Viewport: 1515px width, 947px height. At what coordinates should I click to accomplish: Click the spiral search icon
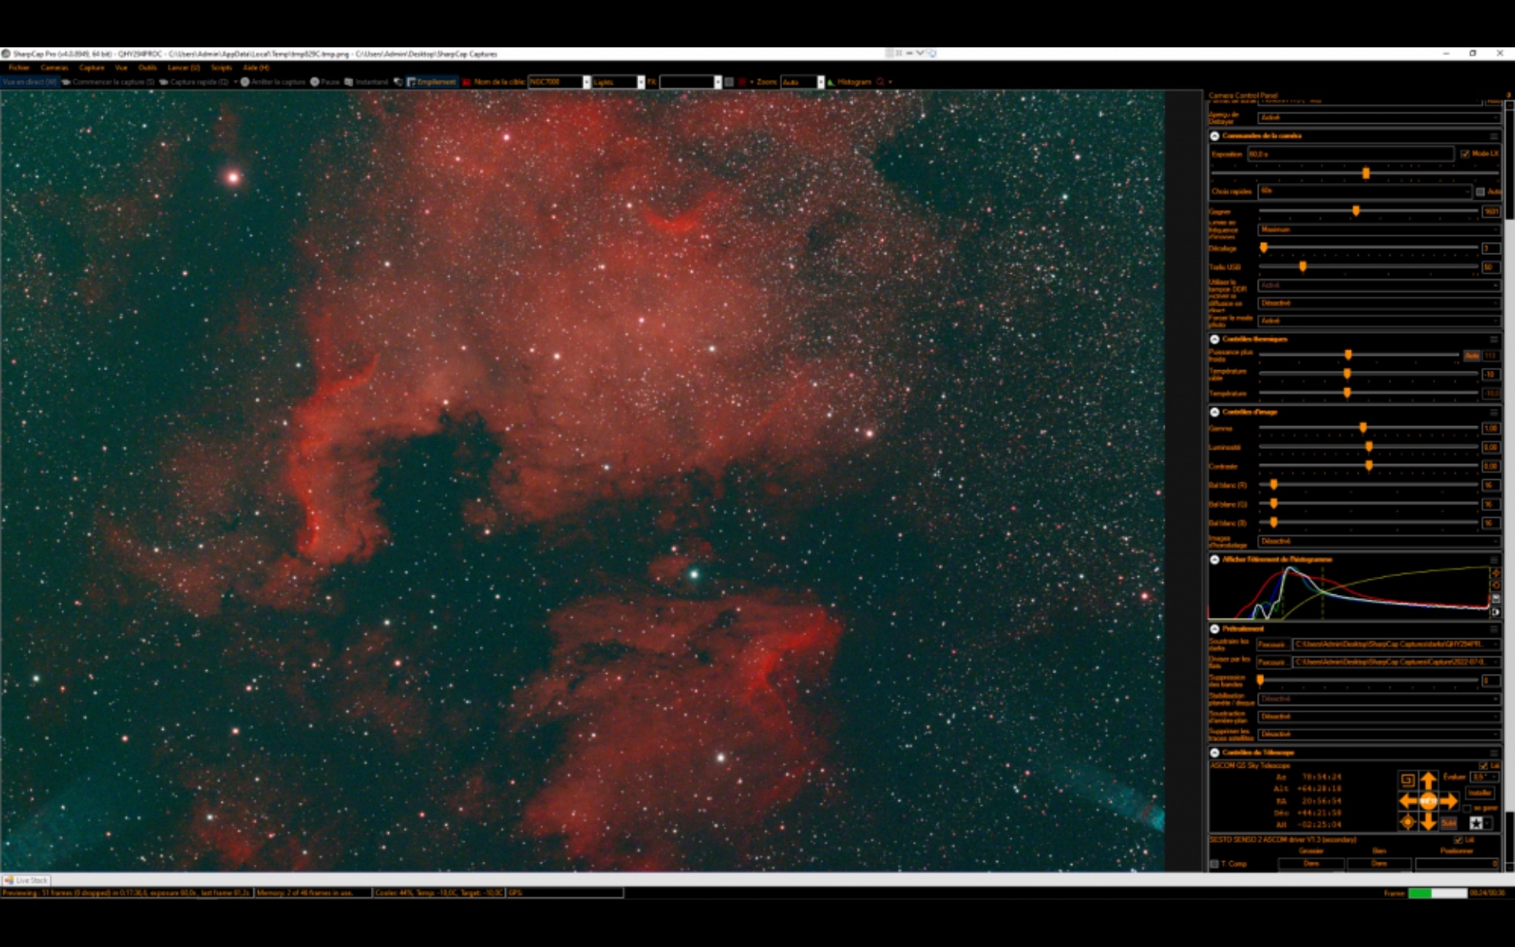point(1408,780)
